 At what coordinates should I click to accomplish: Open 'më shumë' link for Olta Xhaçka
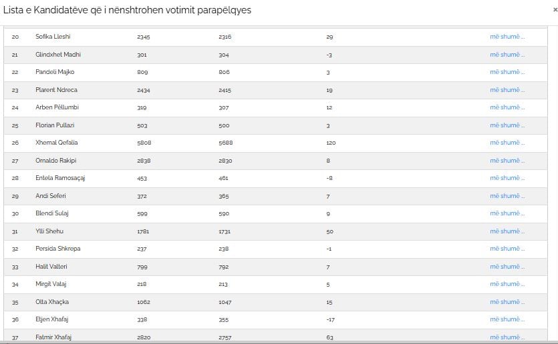[x=507, y=302]
